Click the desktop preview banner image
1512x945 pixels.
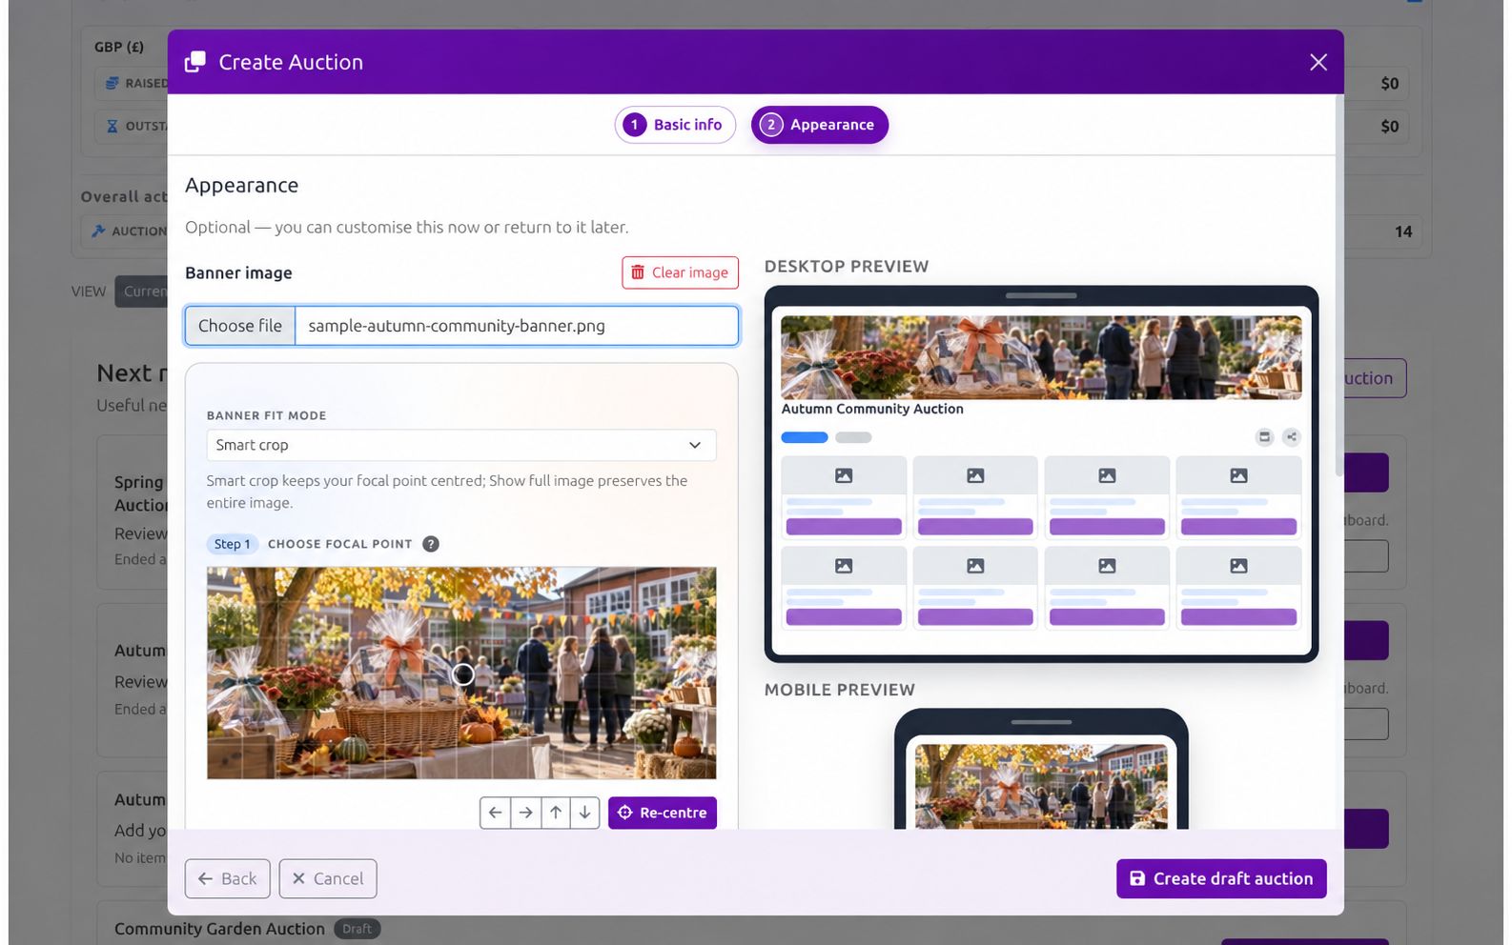click(x=1041, y=357)
